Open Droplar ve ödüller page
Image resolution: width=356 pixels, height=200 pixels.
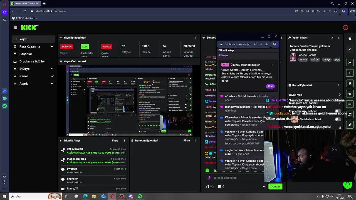tap(33, 61)
